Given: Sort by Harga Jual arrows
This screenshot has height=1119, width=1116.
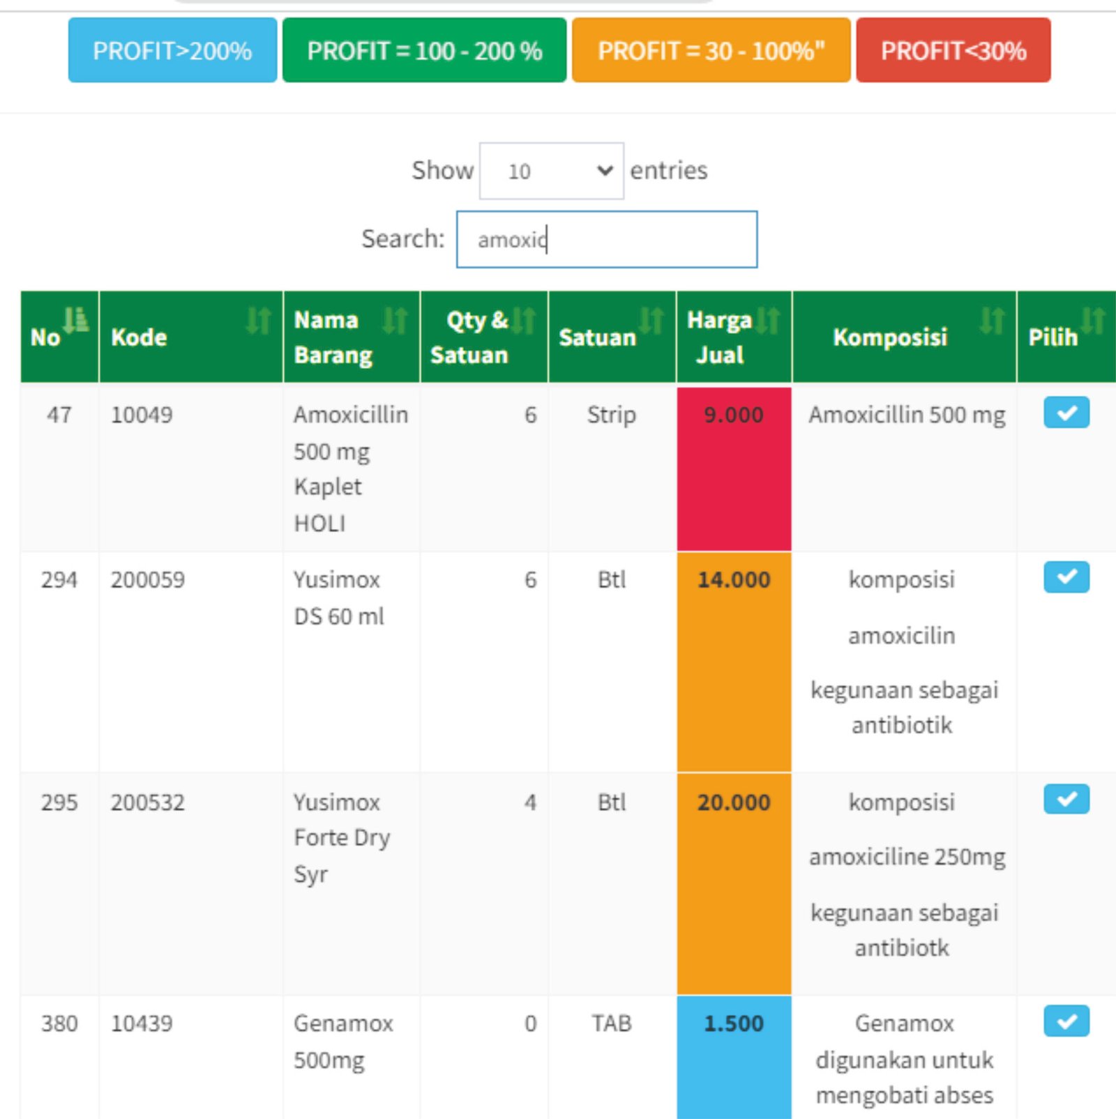Looking at the screenshot, I should (768, 321).
